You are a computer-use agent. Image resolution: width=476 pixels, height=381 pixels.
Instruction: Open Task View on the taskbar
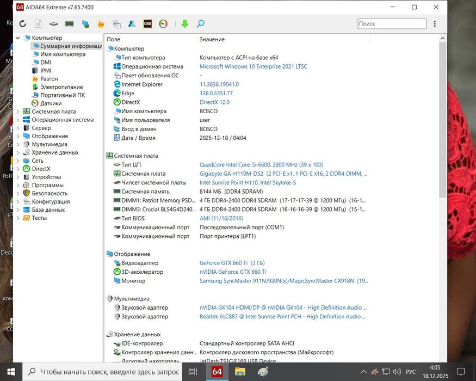point(193,372)
